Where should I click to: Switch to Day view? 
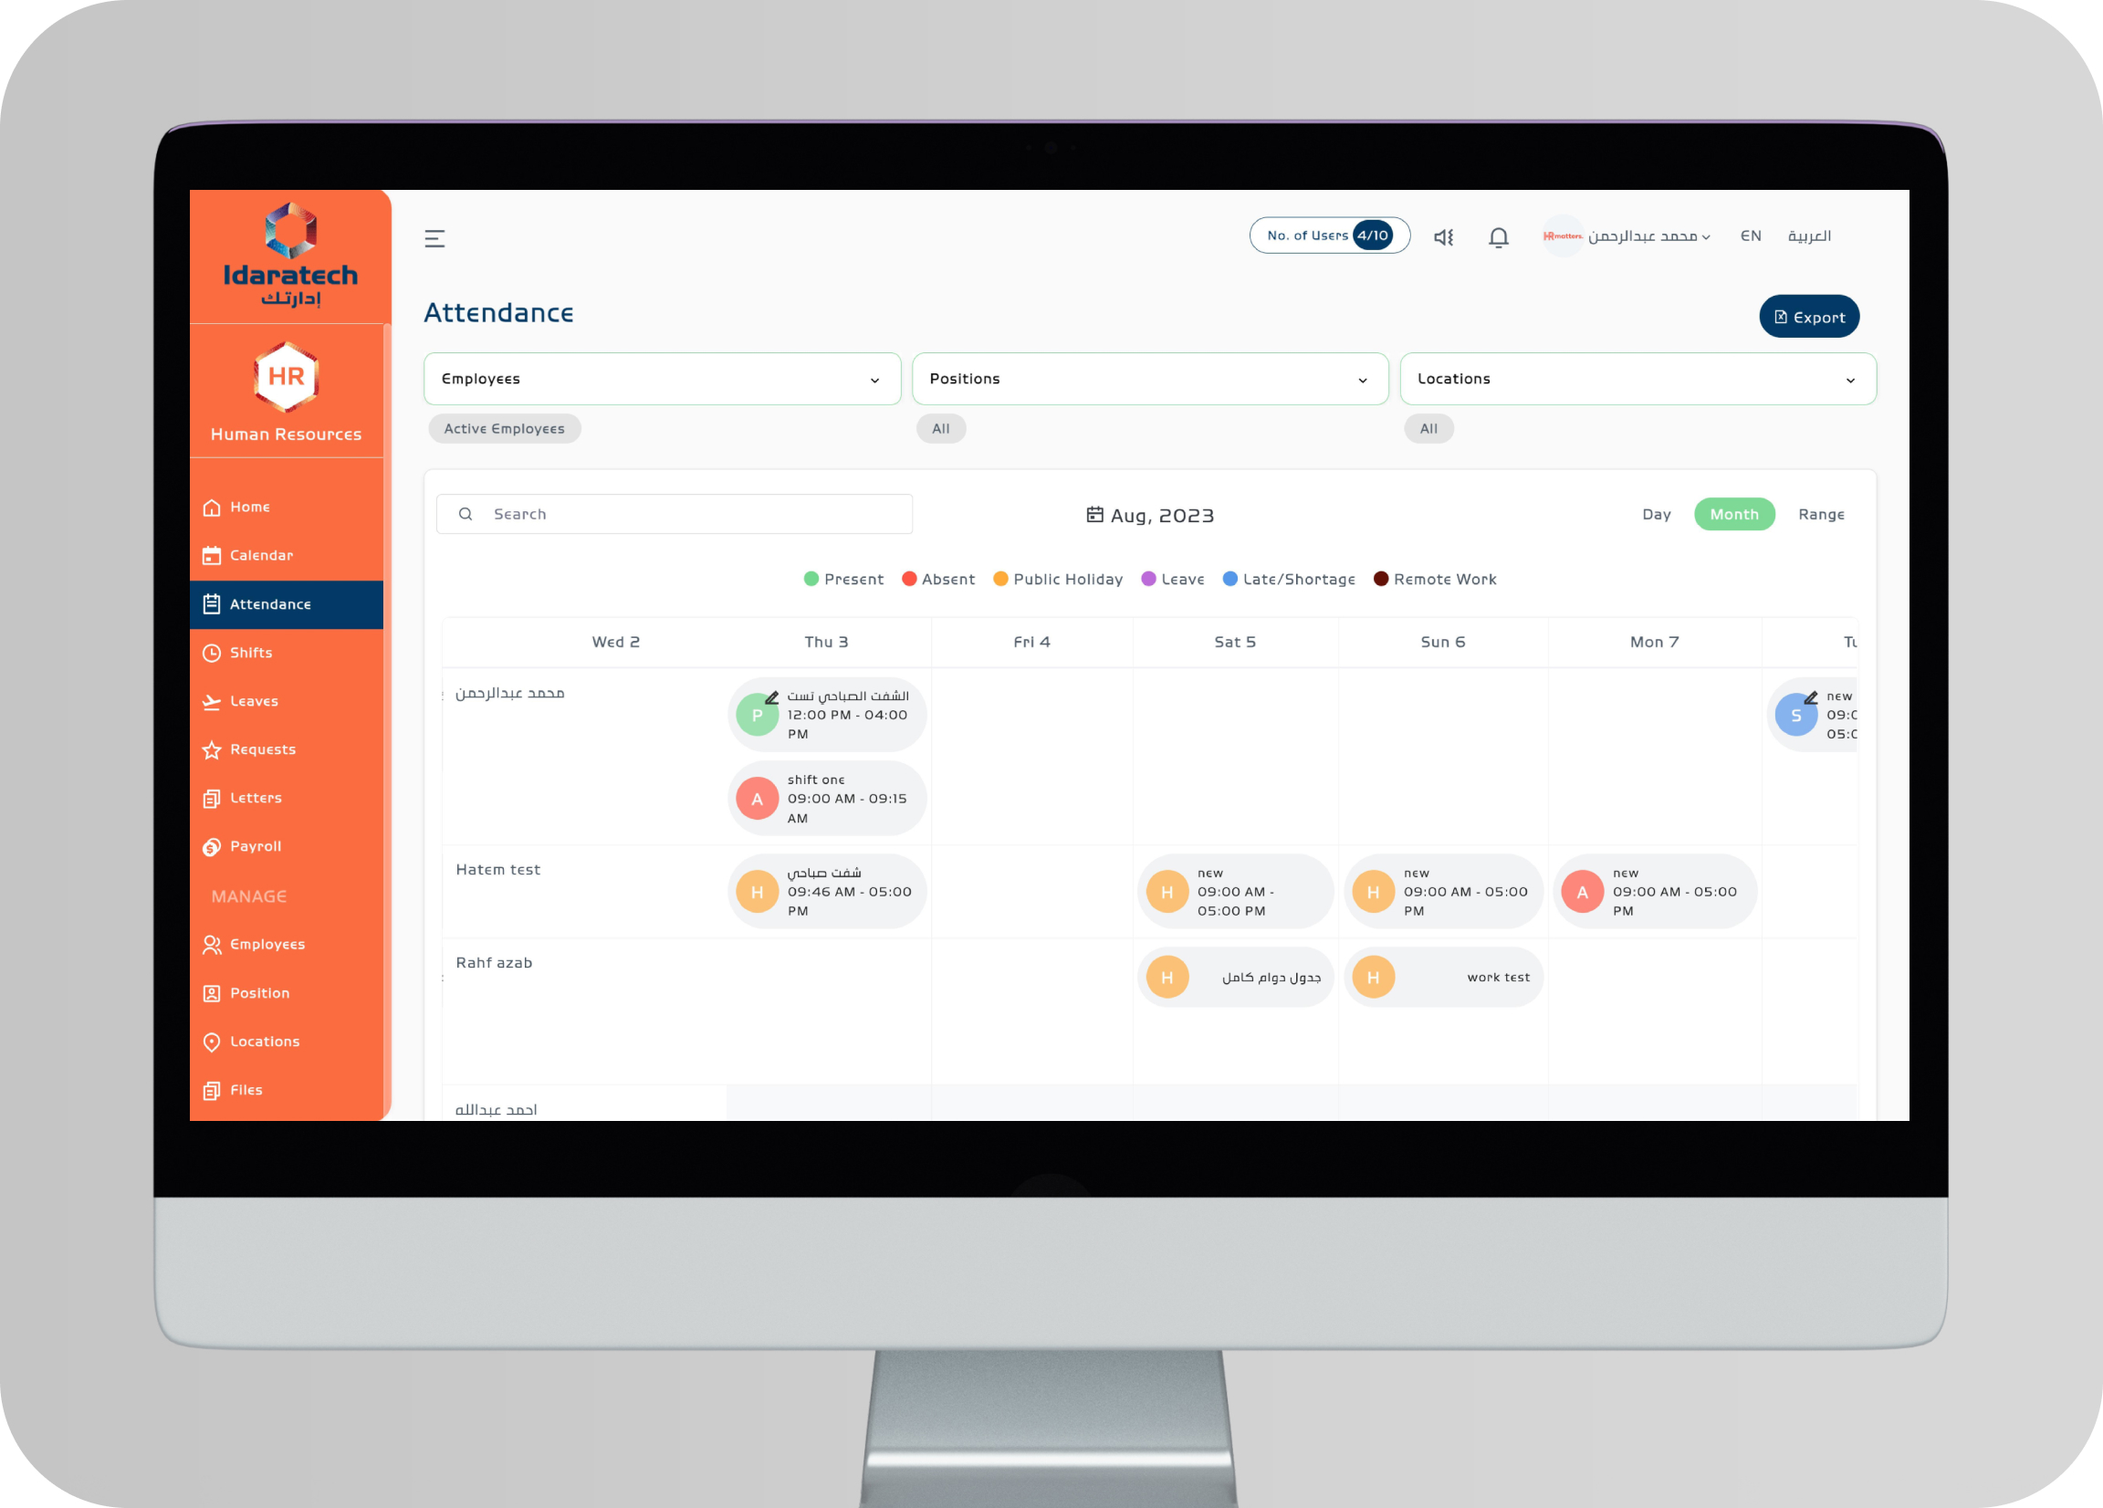[1656, 514]
